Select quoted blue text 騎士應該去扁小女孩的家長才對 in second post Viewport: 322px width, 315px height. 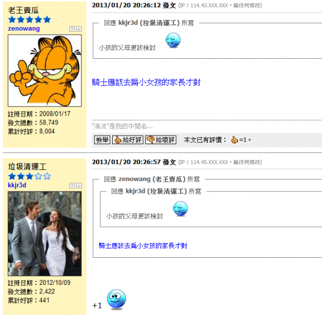tap(143, 246)
